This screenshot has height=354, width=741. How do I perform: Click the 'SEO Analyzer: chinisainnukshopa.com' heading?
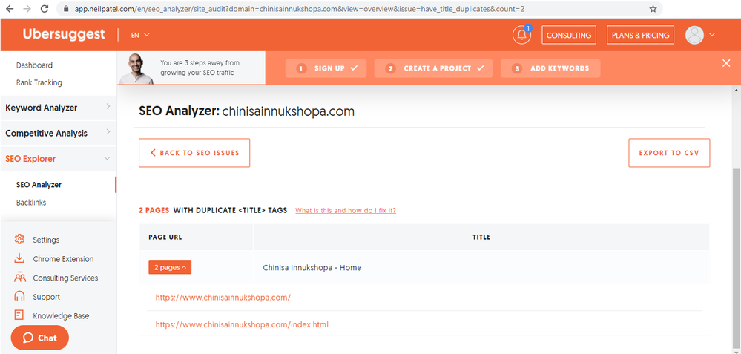[x=246, y=111]
